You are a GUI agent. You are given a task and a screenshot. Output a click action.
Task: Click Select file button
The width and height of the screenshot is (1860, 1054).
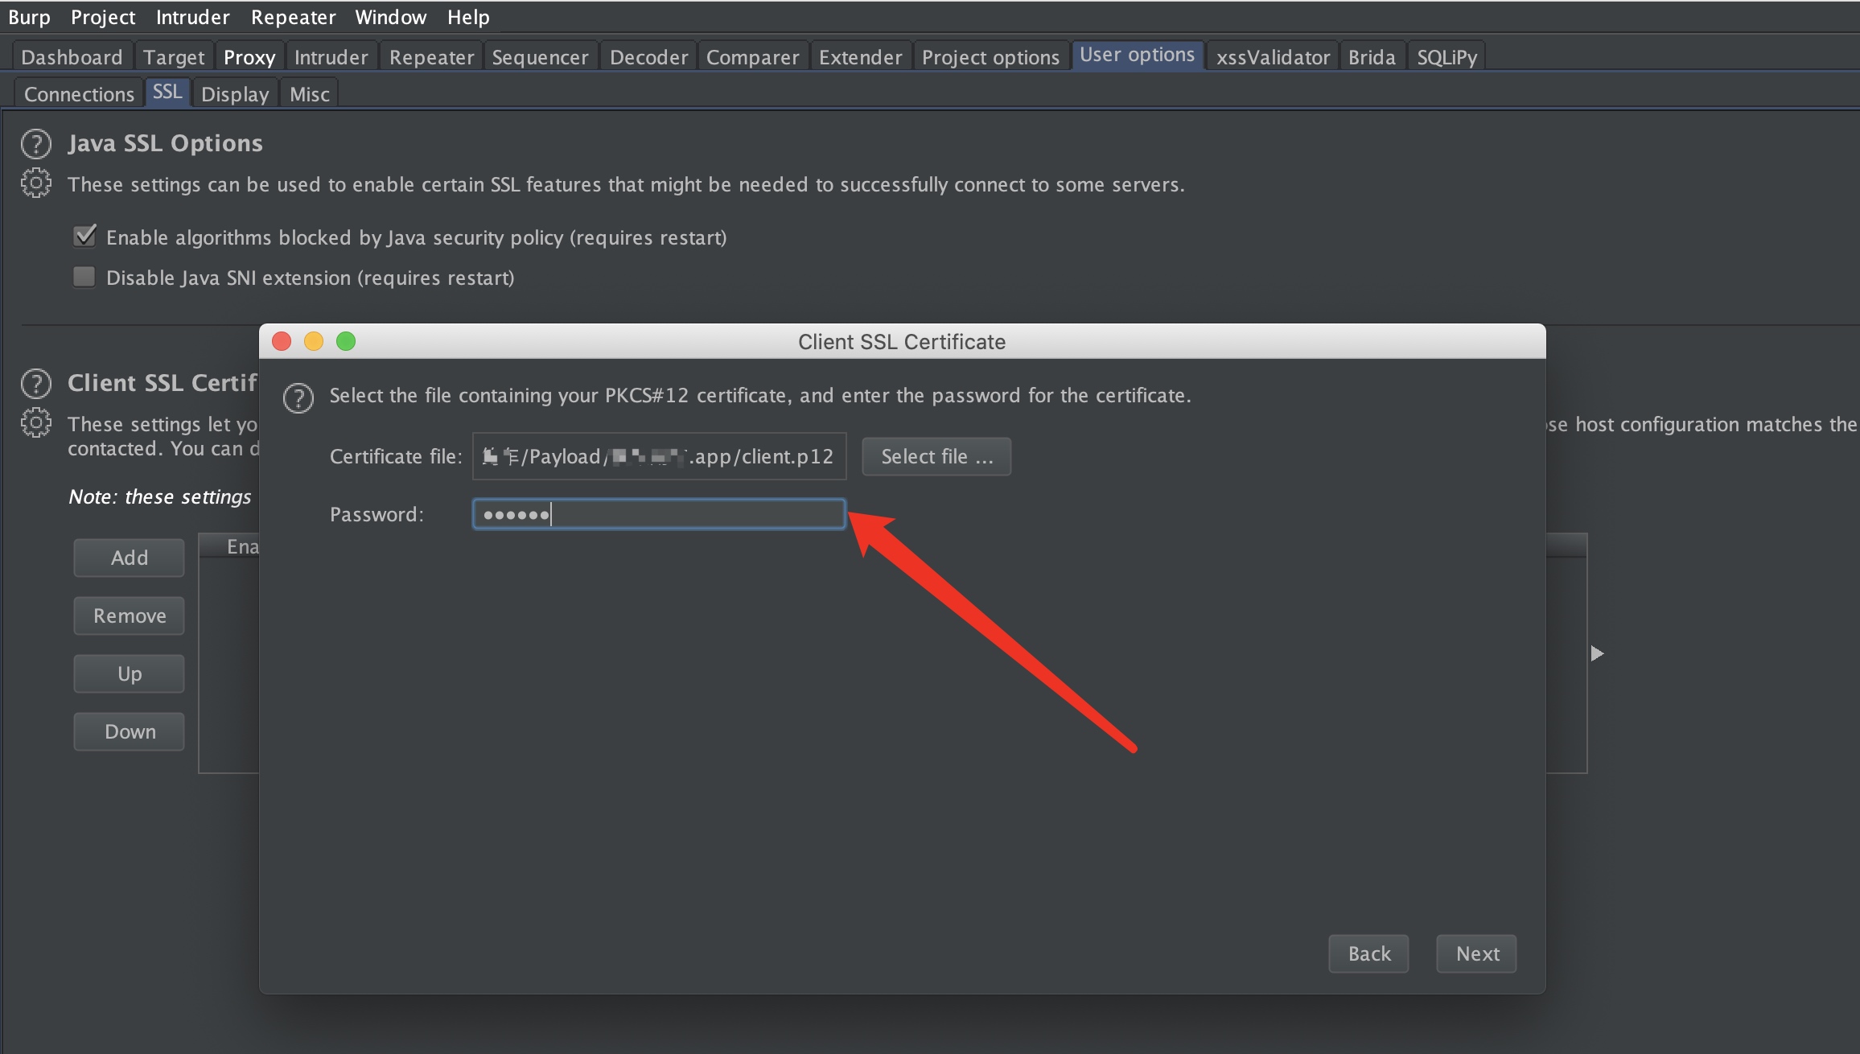click(936, 456)
